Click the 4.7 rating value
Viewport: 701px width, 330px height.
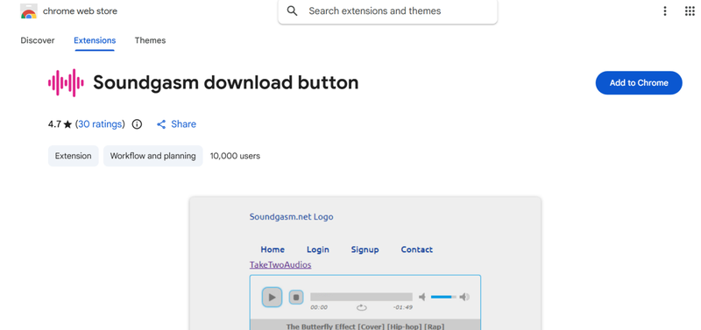54,124
